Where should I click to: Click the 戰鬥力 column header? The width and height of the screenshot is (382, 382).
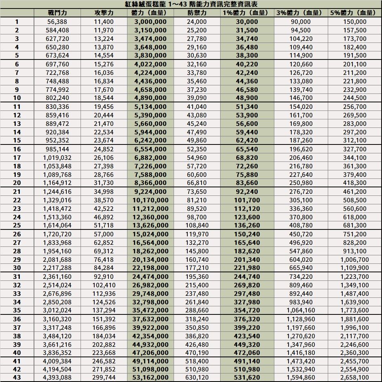(x=57, y=13)
